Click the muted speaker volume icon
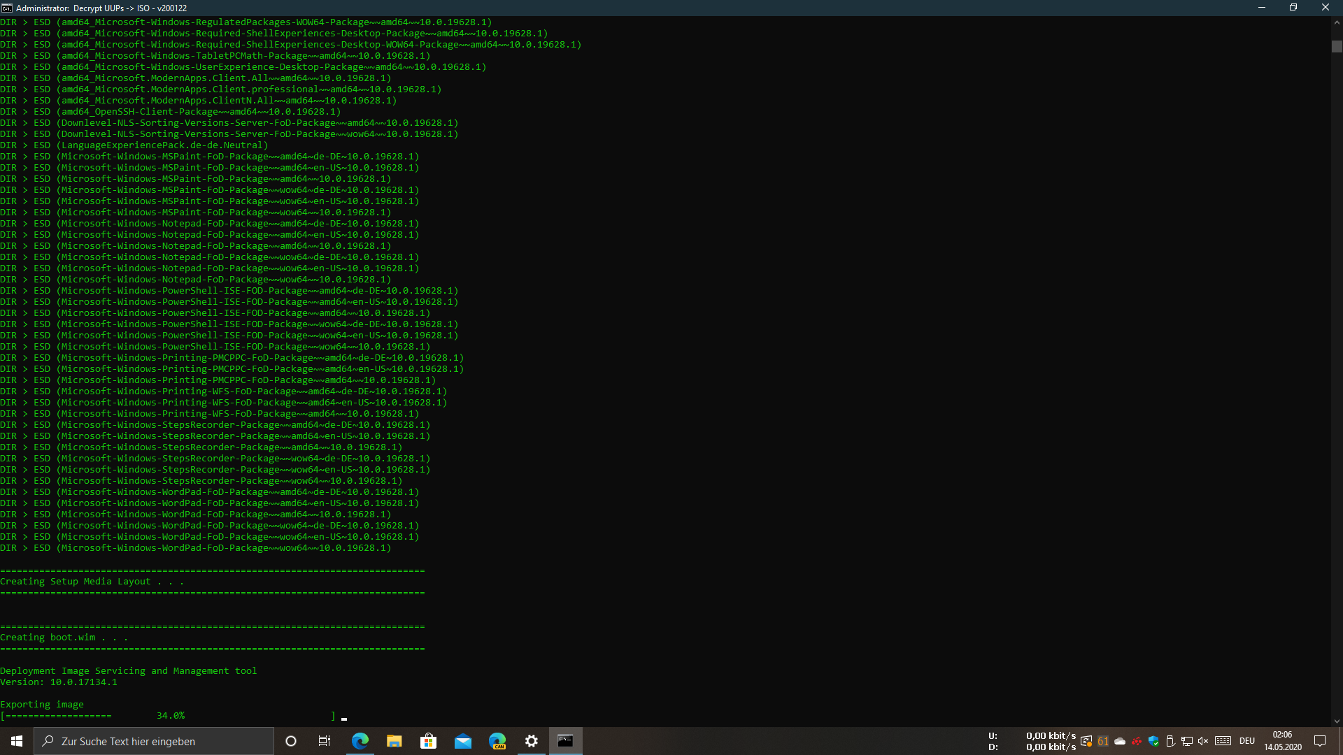This screenshot has height=755, width=1343. click(1203, 741)
